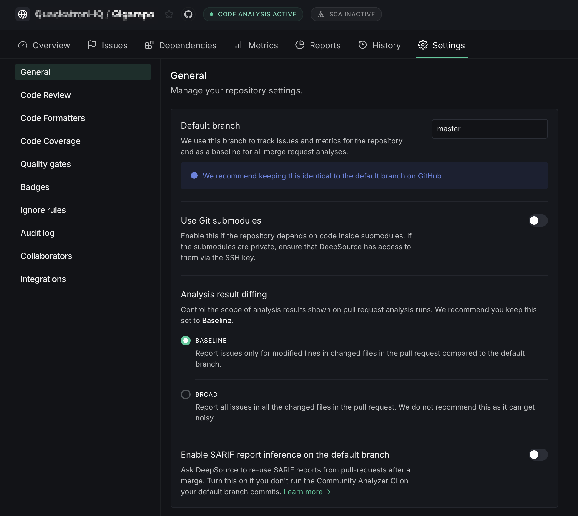Switch to the Metrics tab
Image resolution: width=578 pixels, height=516 pixels.
tap(257, 45)
